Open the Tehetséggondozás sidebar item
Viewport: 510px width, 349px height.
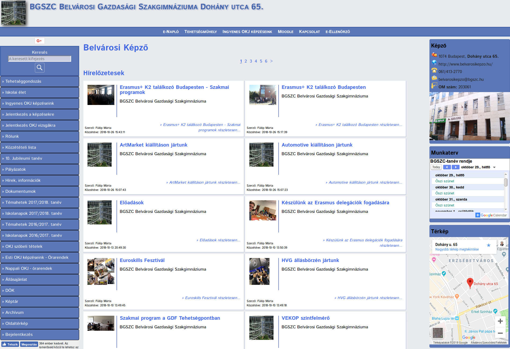point(40,81)
